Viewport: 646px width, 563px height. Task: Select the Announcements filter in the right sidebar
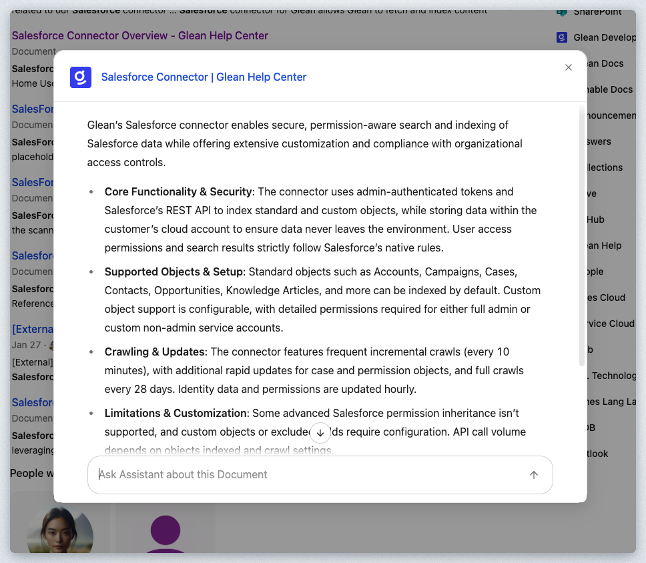[x=611, y=115]
